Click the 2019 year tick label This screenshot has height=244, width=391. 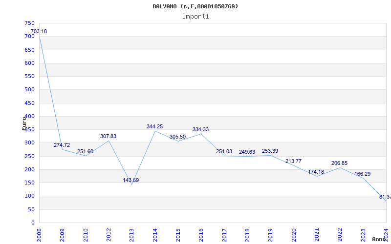[271, 235]
